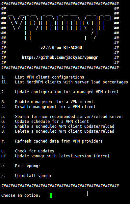Click the 'Check for updates' option text
The height and width of the screenshot is (204, 130).
coord(35,151)
